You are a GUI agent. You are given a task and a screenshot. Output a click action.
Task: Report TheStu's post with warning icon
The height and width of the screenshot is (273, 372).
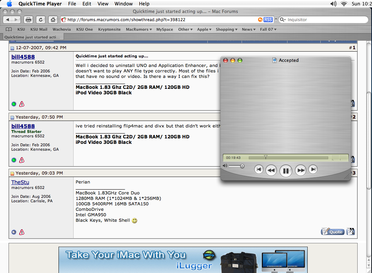(x=22, y=232)
